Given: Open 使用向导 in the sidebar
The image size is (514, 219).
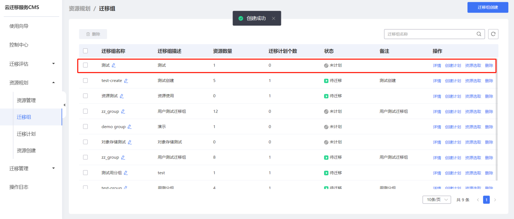Looking at the screenshot, I should pos(19,26).
